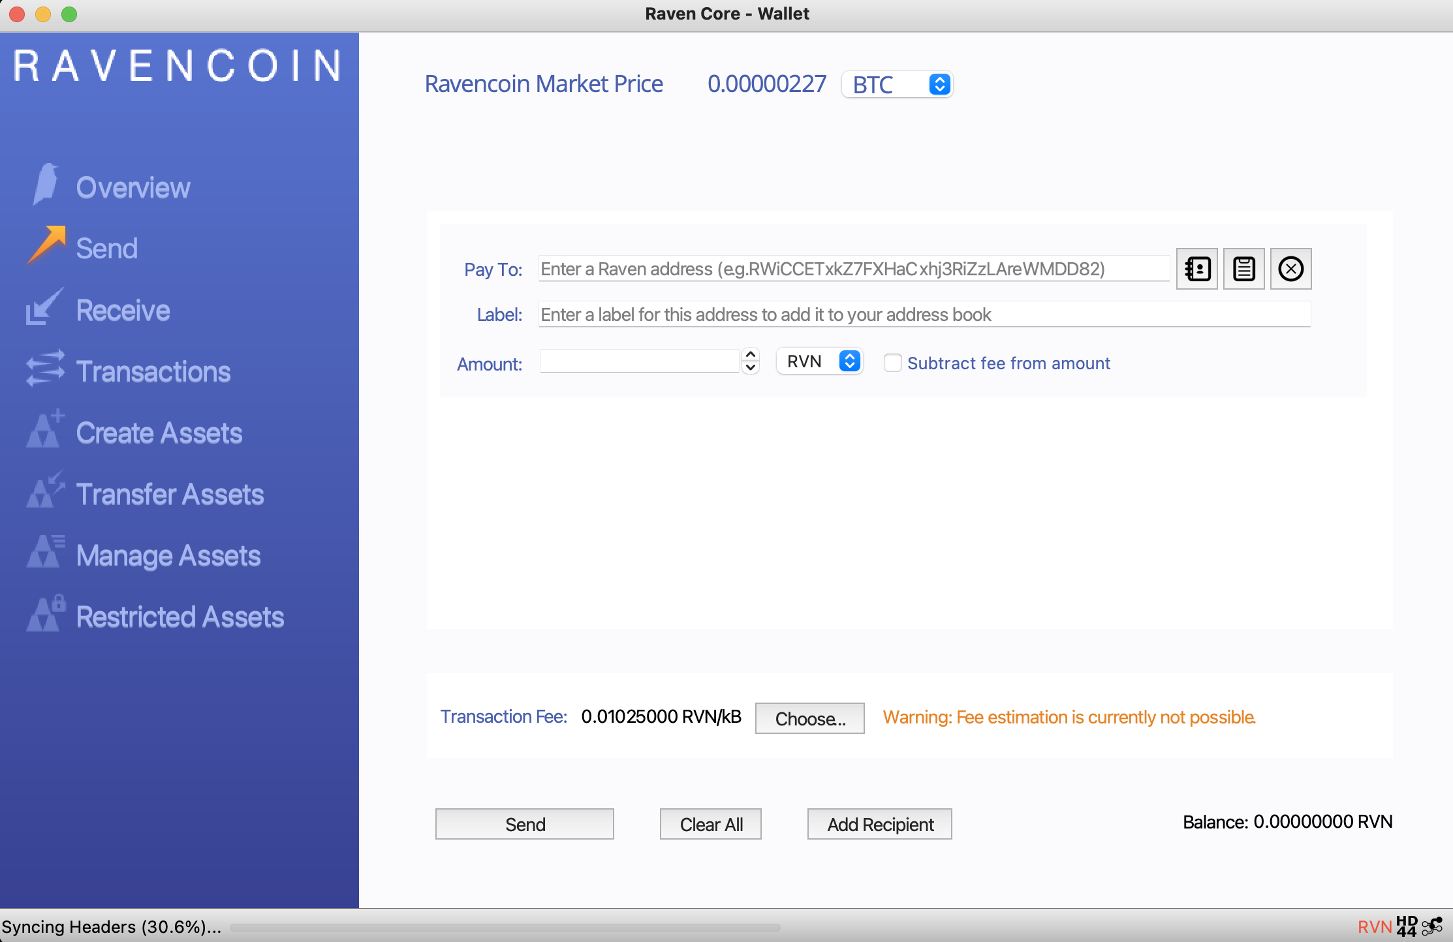The height and width of the screenshot is (942, 1453).
Task: Click the HD wallet status icon
Action: (1407, 926)
